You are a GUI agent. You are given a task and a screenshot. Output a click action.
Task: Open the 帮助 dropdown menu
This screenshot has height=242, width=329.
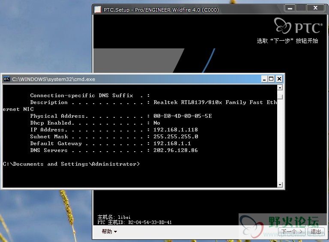[109, 232]
